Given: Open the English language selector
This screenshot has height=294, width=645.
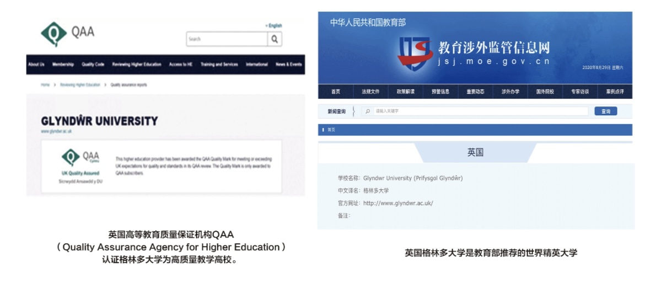Looking at the screenshot, I should click(x=274, y=25).
